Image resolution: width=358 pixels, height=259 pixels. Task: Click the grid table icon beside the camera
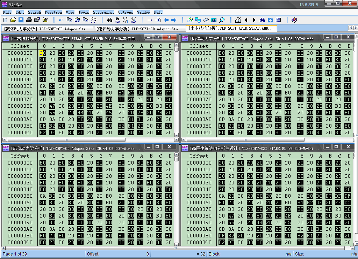pyautogui.click(x=278, y=20)
